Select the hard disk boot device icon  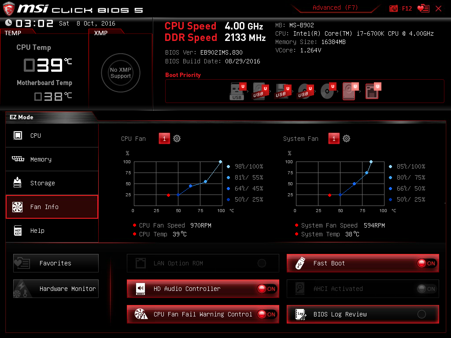350,91
